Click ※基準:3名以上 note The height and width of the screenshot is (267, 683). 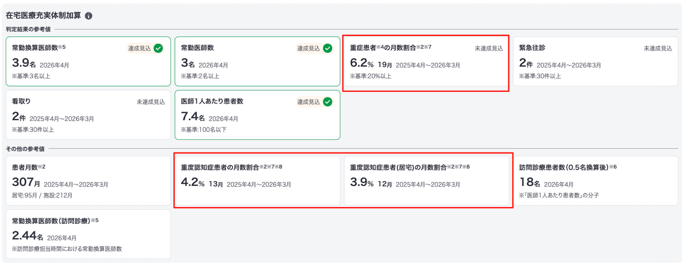point(31,76)
